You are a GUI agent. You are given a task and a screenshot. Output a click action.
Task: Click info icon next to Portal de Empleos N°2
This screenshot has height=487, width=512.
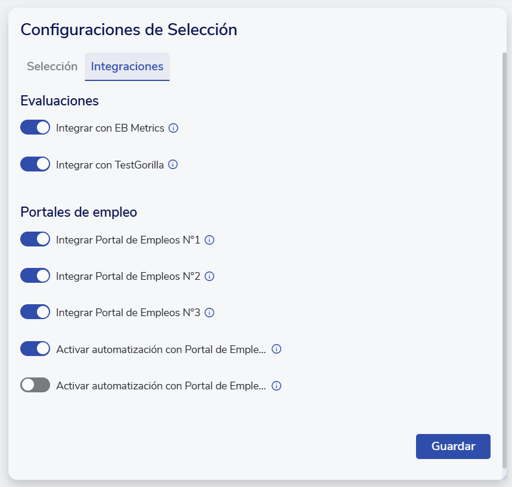coord(209,276)
